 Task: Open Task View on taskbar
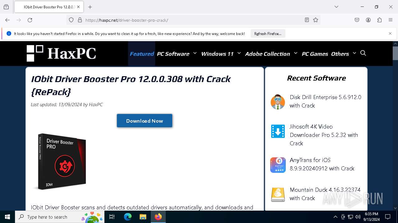coord(112,217)
